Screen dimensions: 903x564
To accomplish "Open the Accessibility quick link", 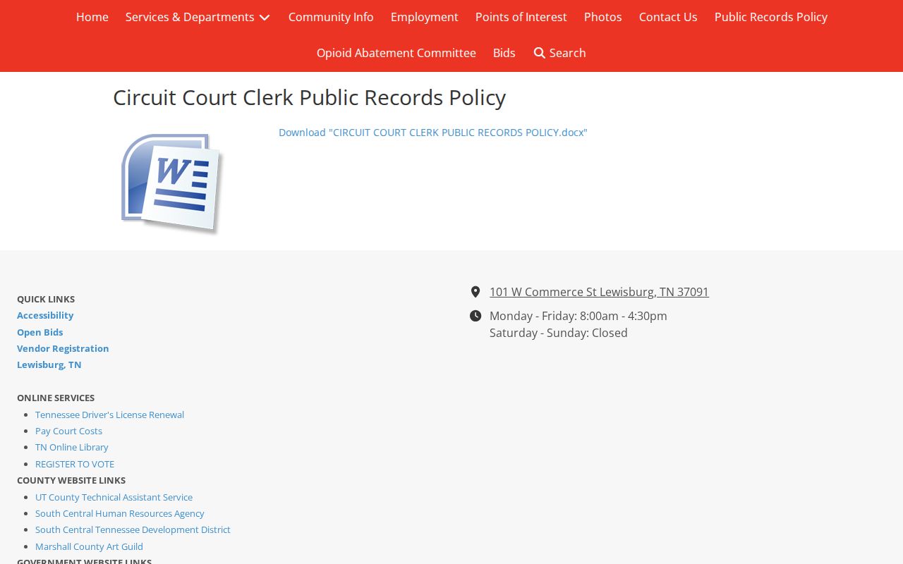I will [x=45, y=315].
